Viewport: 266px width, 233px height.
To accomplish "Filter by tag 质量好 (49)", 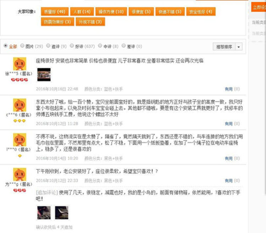I will [55, 12].
